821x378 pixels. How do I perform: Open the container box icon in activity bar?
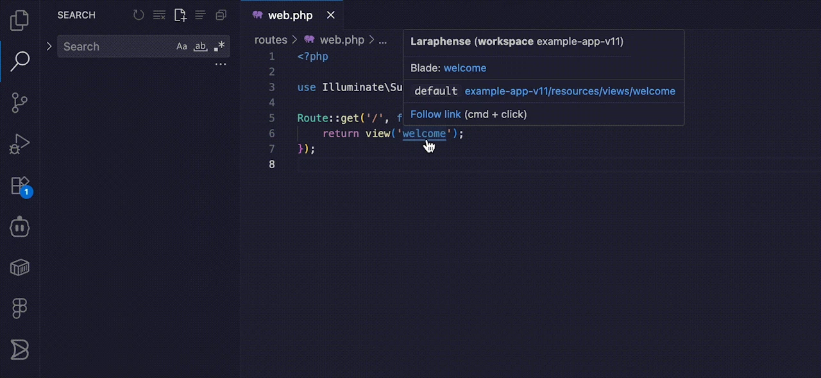(x=20, y=268)
